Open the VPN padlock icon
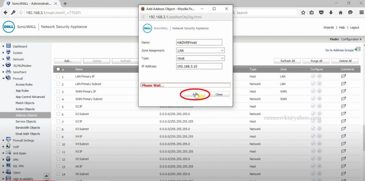The width and height of the screenshot is (365, 181). [9, 159]
